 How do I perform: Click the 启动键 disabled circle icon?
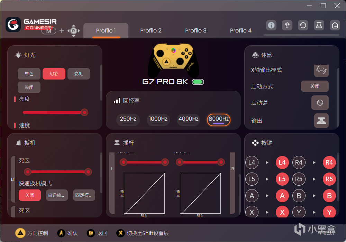click(320, 103)
